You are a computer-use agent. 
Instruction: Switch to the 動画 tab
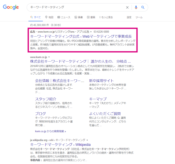91,17
